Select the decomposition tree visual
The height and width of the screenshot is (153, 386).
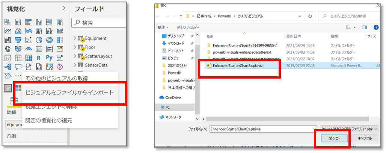(x=8, y=67)
